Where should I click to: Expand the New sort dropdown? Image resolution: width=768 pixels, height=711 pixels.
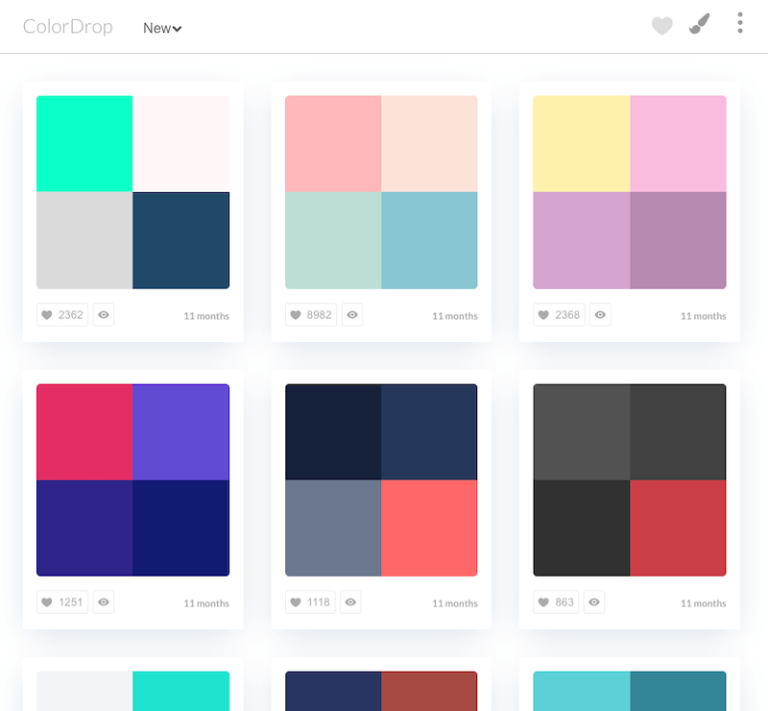tap(162, 28)
